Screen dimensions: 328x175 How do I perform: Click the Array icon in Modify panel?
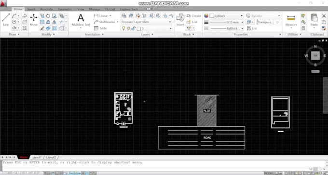[x=54, y=28]
